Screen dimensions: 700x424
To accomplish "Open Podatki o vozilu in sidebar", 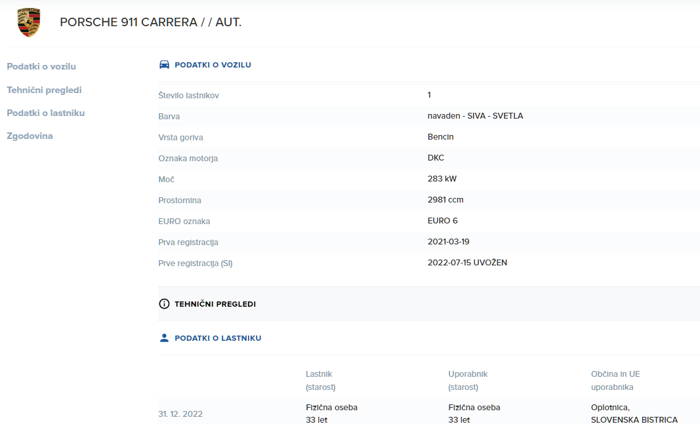I will [41, 66].
